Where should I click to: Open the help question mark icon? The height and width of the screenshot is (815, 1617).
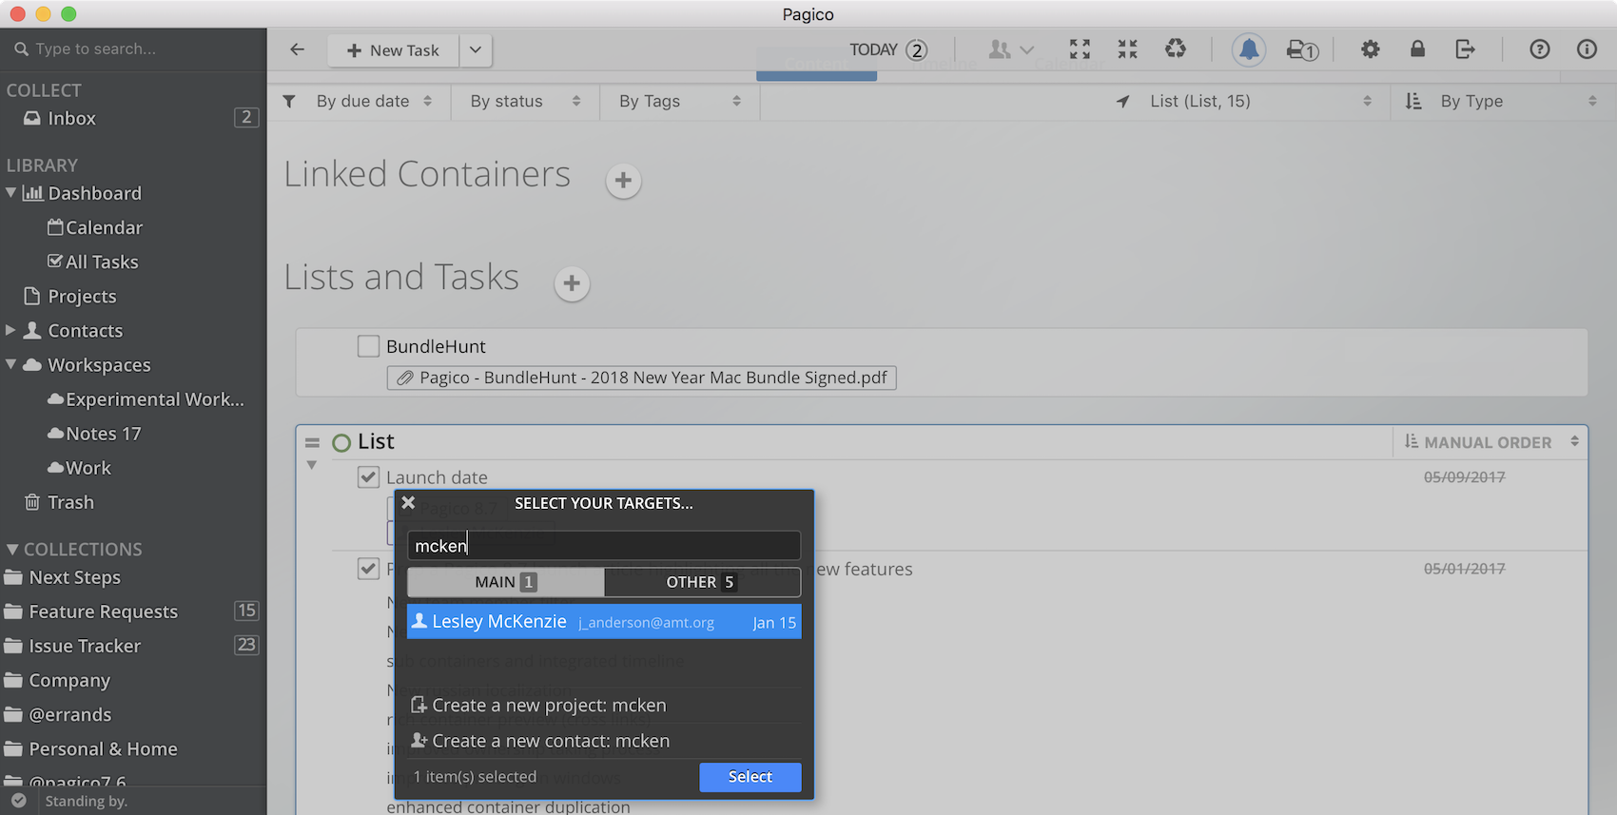1540,49
